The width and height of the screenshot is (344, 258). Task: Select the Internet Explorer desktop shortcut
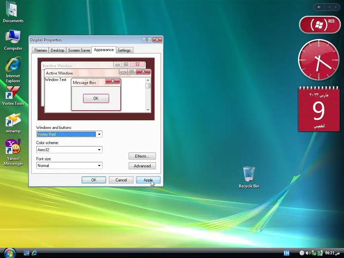pos(13,70)
